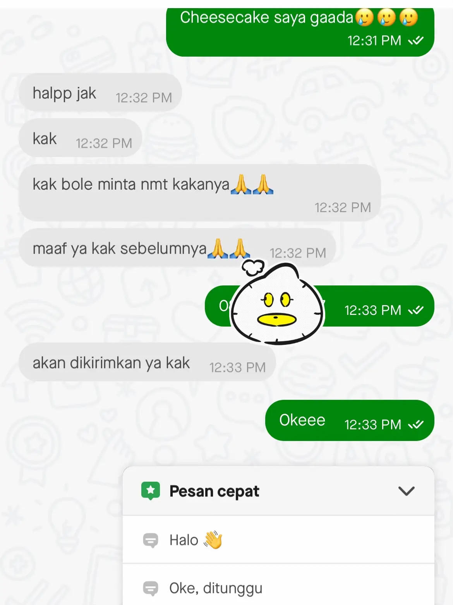Tap the "kak bole minta nmt kakanya" message
453x605 pixels.
pyautogui.click(x=200, y=193)
